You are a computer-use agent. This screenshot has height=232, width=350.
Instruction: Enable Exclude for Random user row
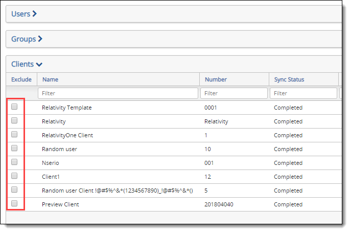coord(14,149)
